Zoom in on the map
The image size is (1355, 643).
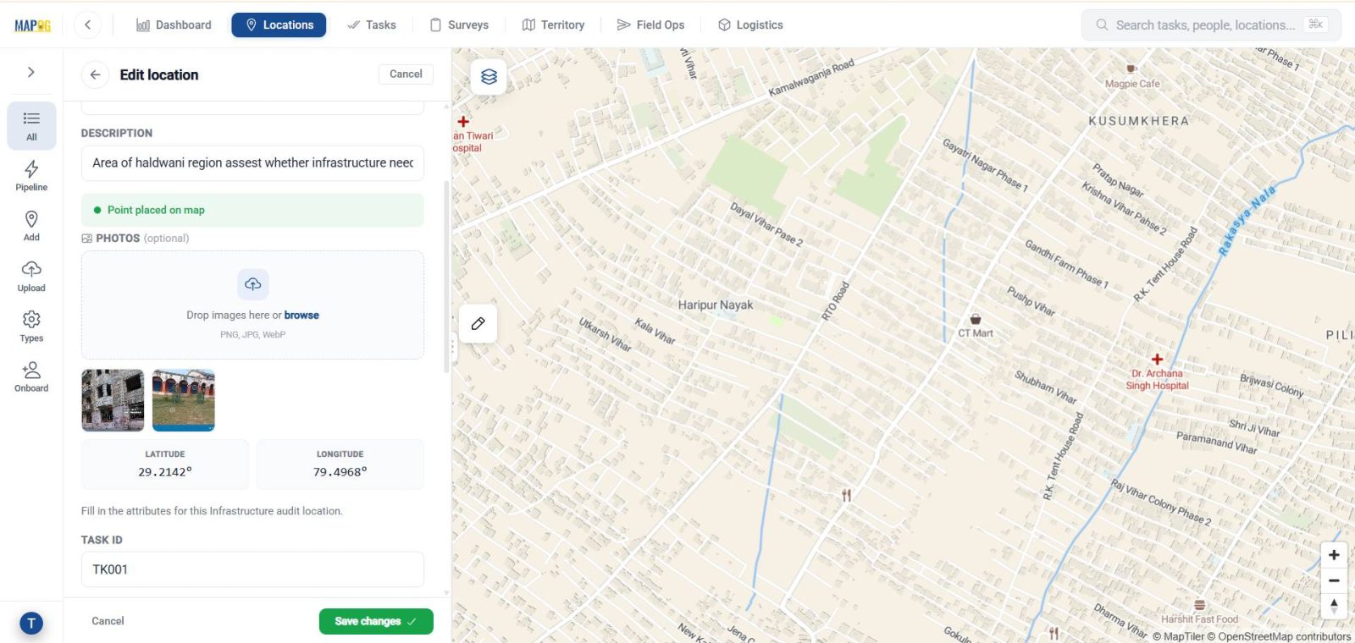1334,555
